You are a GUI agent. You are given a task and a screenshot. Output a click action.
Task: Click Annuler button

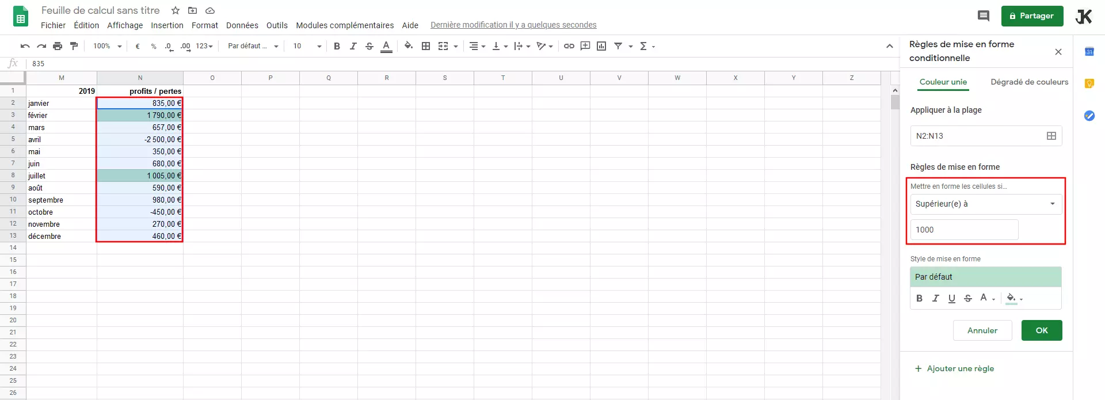click(982, 330)
